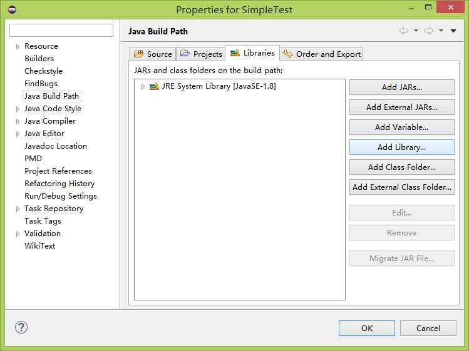
Task: Expand the Java Code Style node
Action: (18, 109)
